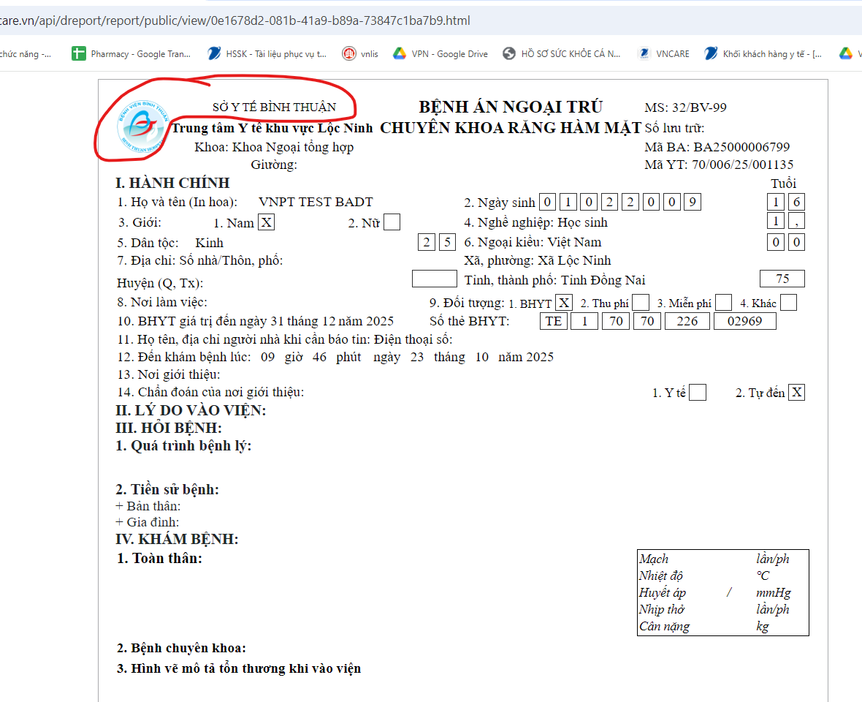This screenshot has width=862, height=702.
Task: Click the Đến khám bệnh lúc line
Action: 335,357
